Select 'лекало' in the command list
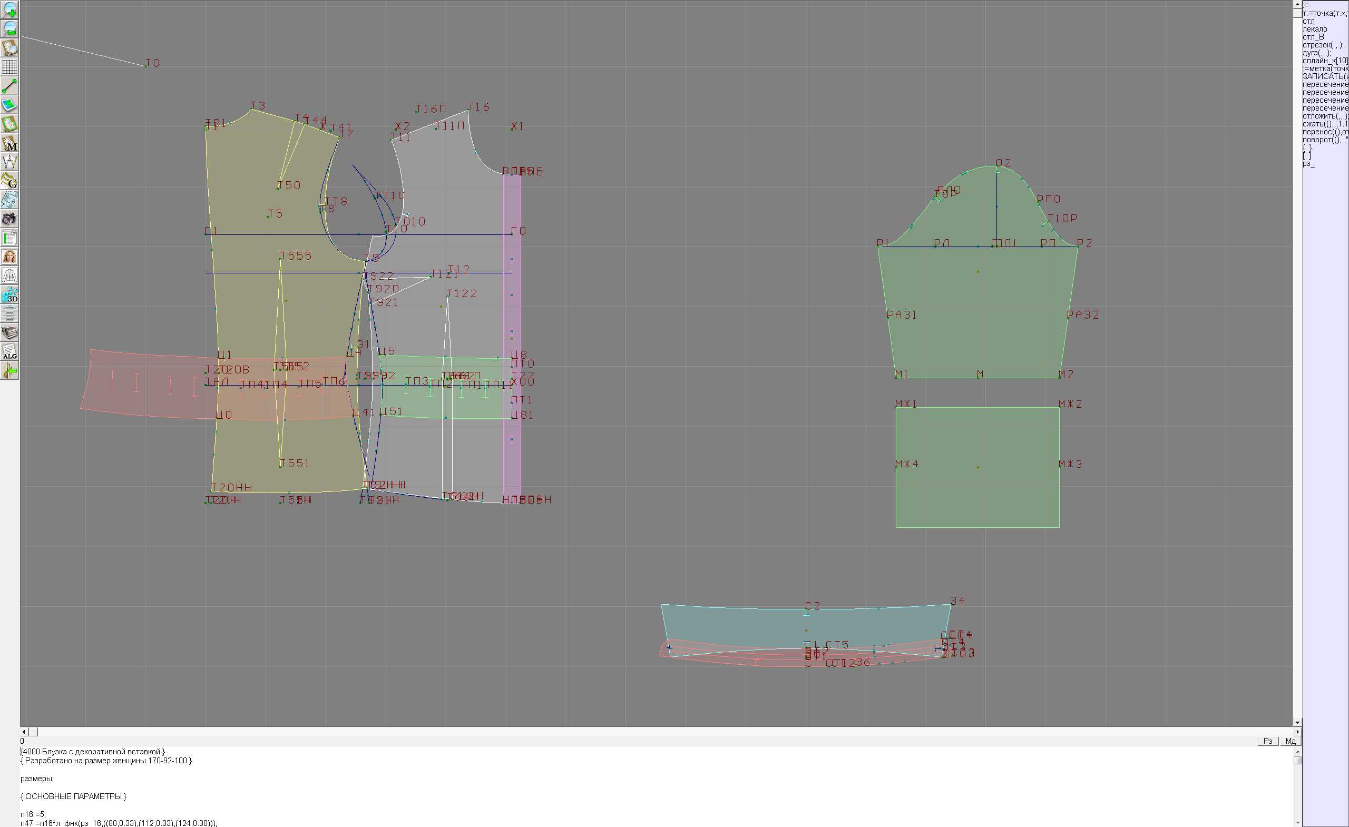This screenshot has height=827, width=1349. (x=1315, y=29)
